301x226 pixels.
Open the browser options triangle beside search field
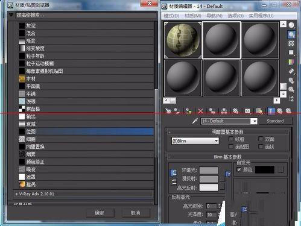coord(11,14)
